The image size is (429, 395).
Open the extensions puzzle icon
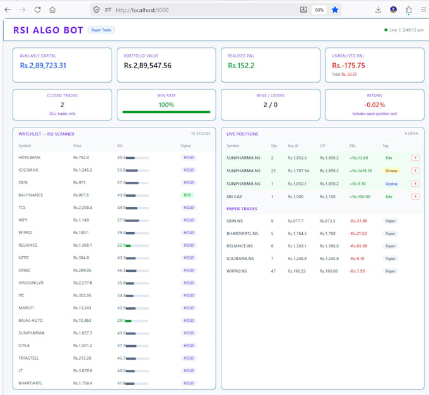pyautogui.click(x=408, y=10)
